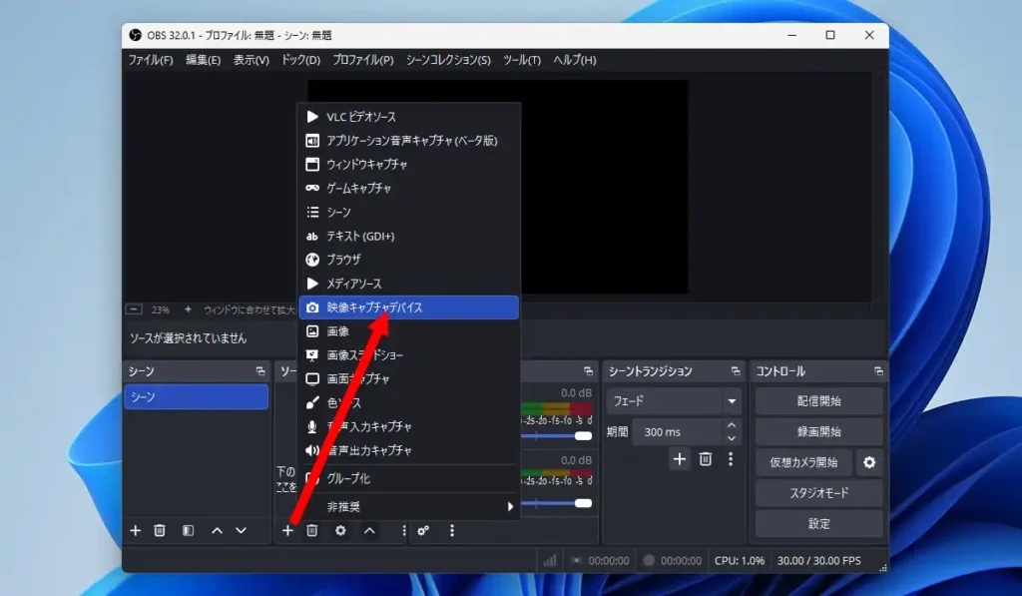Open advanced audio properties gears icon

pyautogui.click(x=423, y=530)
